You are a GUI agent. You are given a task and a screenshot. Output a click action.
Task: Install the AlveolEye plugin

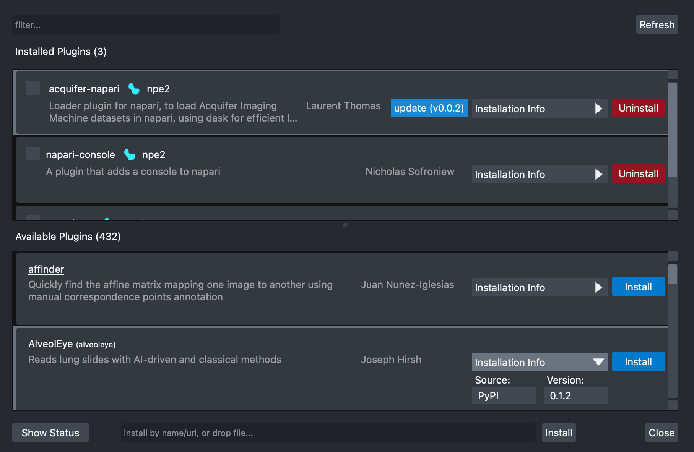(x=638, y=361)
